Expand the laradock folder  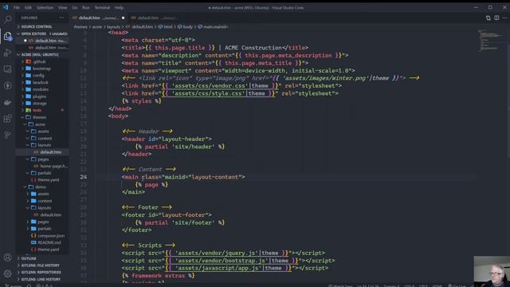[41, 82]
